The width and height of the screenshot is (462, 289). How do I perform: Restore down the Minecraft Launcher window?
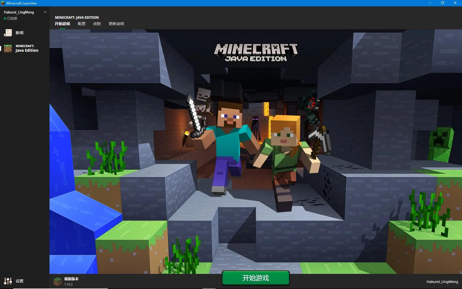(x=442, y=3)
